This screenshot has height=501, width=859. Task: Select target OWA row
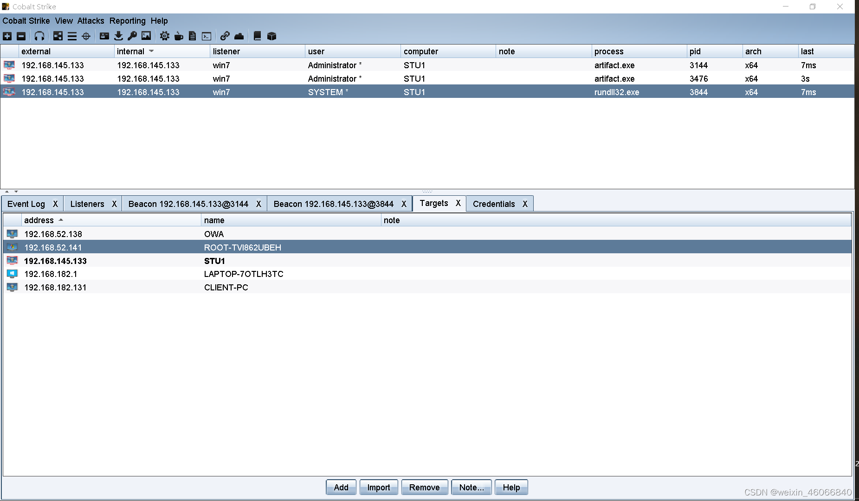point(427,234)
